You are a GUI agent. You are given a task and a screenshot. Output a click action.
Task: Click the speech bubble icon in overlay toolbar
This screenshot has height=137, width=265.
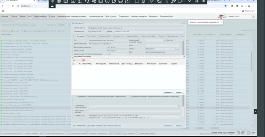(137, 1)
